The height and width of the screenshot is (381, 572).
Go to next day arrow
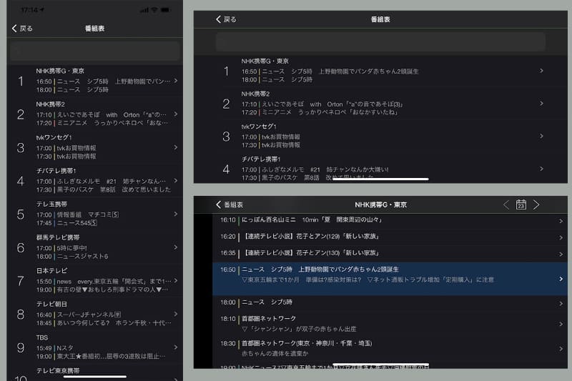click(536, 204)
